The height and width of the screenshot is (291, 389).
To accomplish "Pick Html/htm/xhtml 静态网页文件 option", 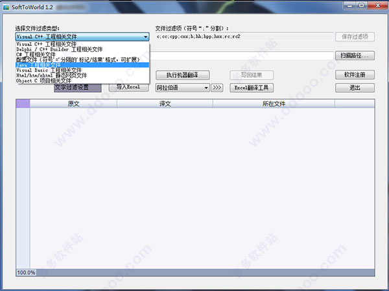I will [x=82, y=75].
